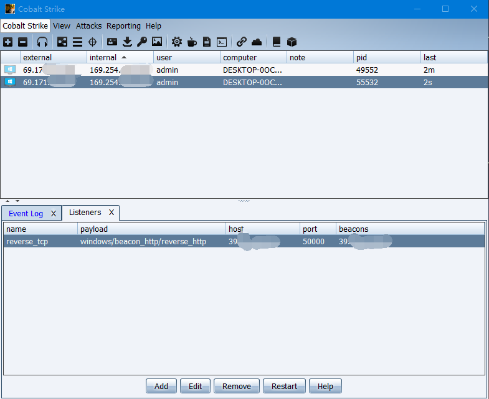Sort beacons by last column
The image size is (489, 399).
pos(453,57)
